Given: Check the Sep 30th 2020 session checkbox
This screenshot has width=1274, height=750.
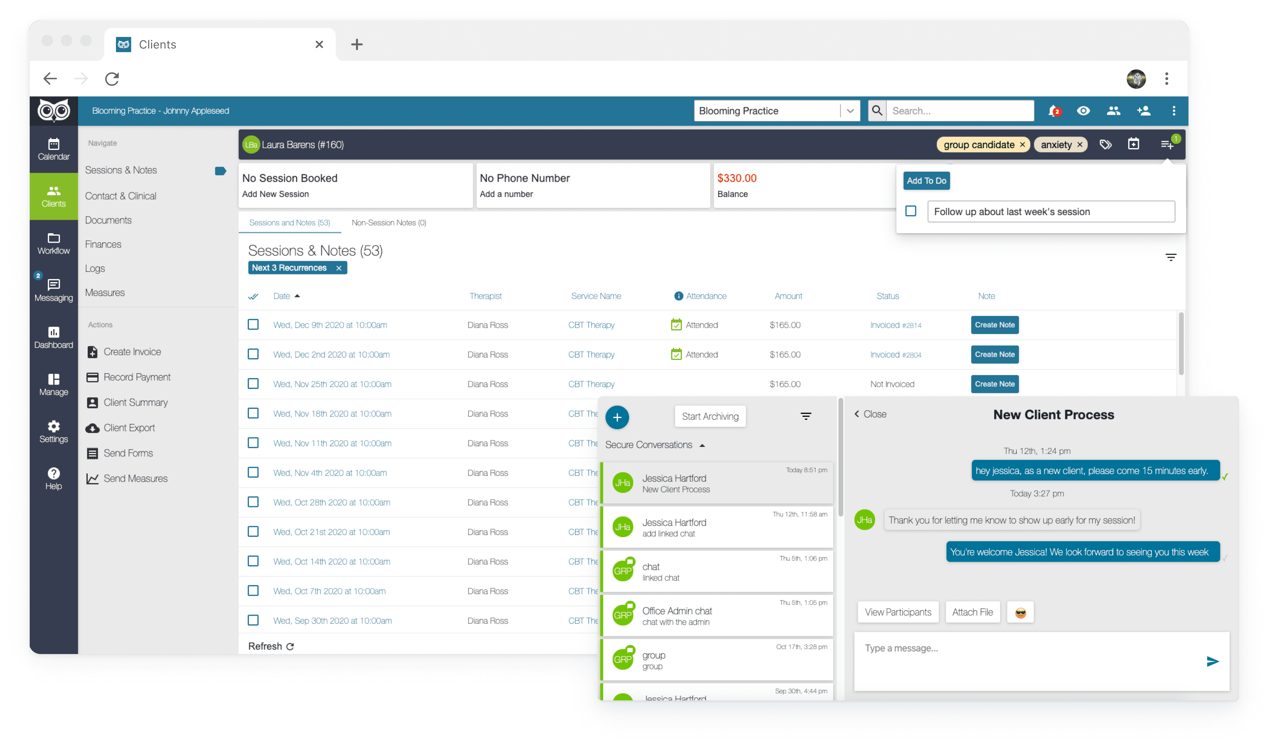Looking at the screenshot, I should pyautogui.click(x=253, y=620).
